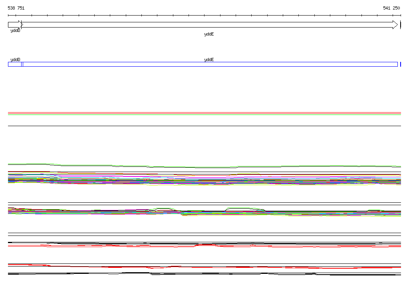Select the blue yddE box
The height and width of the screenshot is (285, 409).
click(210, 64)
